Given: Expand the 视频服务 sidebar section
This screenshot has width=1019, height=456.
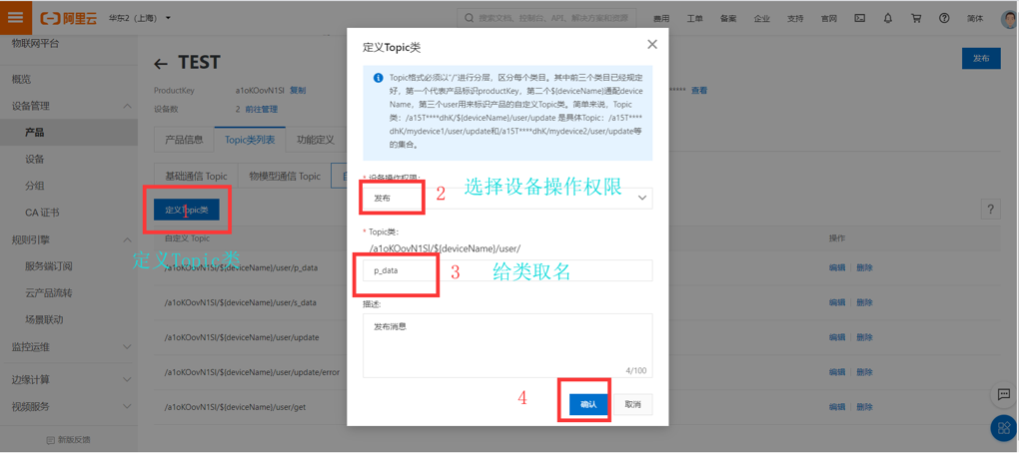Looking at the screenshot, I should click(128, 407).
